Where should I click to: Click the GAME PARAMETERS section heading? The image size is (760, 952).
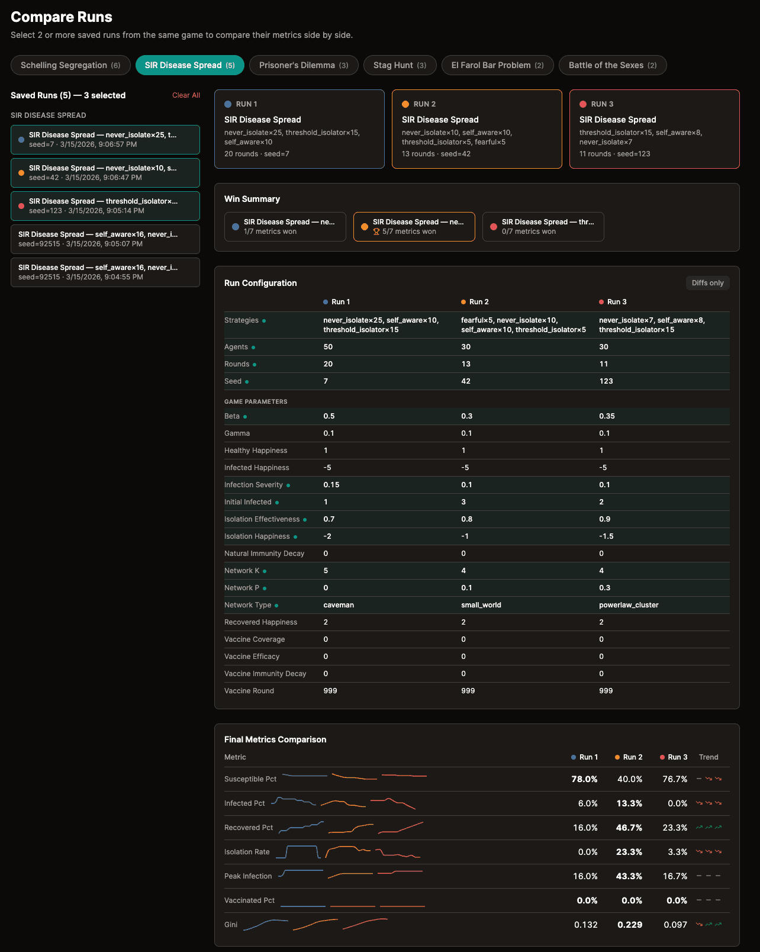[x=256, y=401]
